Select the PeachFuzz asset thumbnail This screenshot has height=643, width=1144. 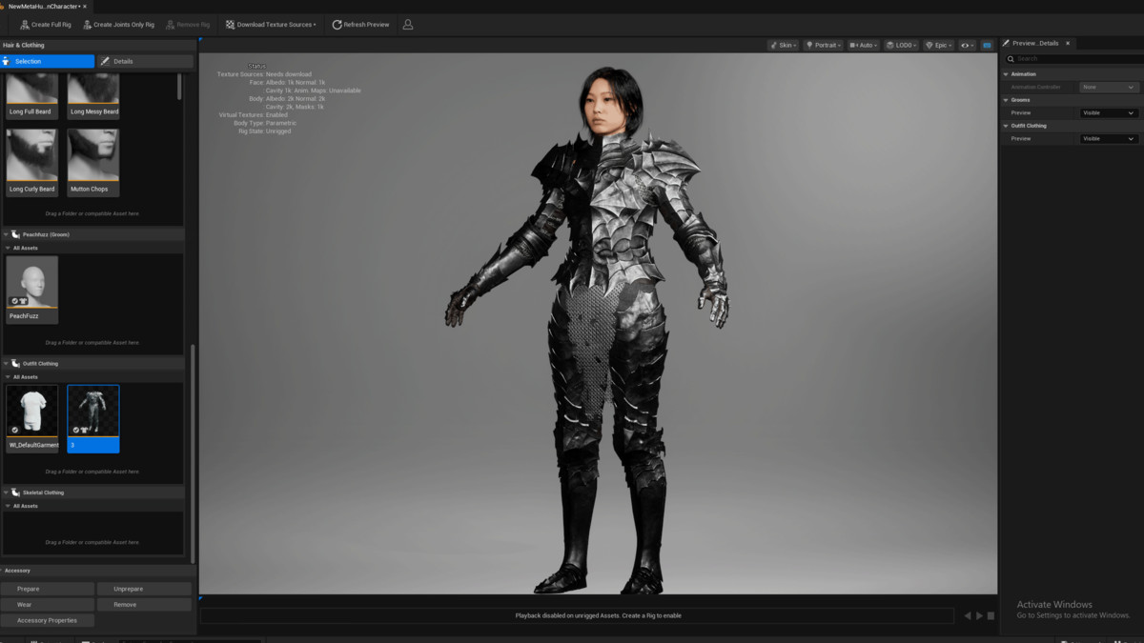[x=31, y=290]
